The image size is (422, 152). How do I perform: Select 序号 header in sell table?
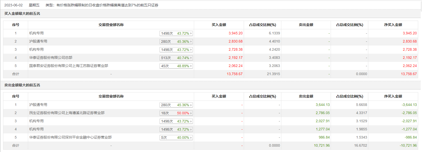click(16, 96)
